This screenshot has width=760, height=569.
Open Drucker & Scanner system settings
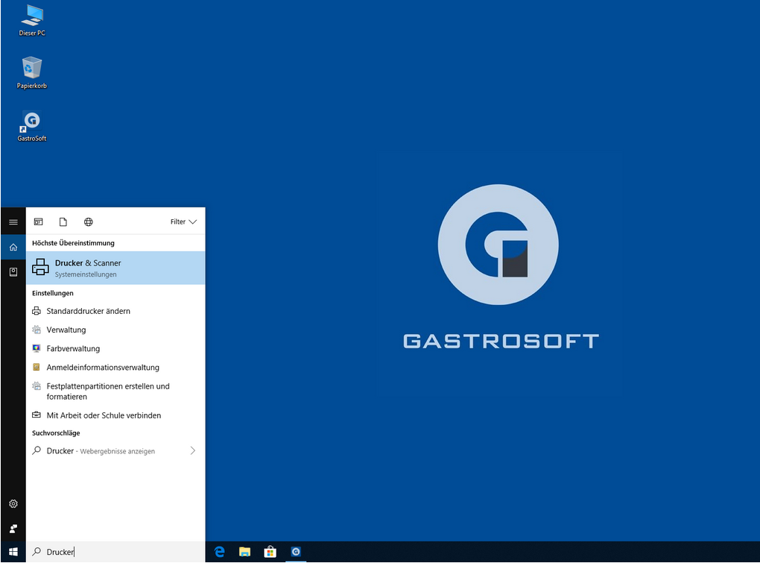pos(115,268)
